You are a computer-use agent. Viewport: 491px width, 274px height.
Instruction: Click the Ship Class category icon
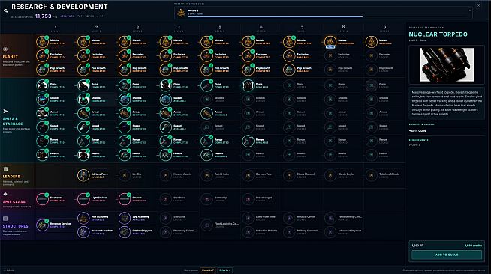click(5, 194)
